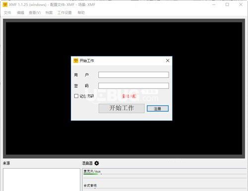
Task: Open mixer settings via gear icon
Action: [x=97, y=163]
